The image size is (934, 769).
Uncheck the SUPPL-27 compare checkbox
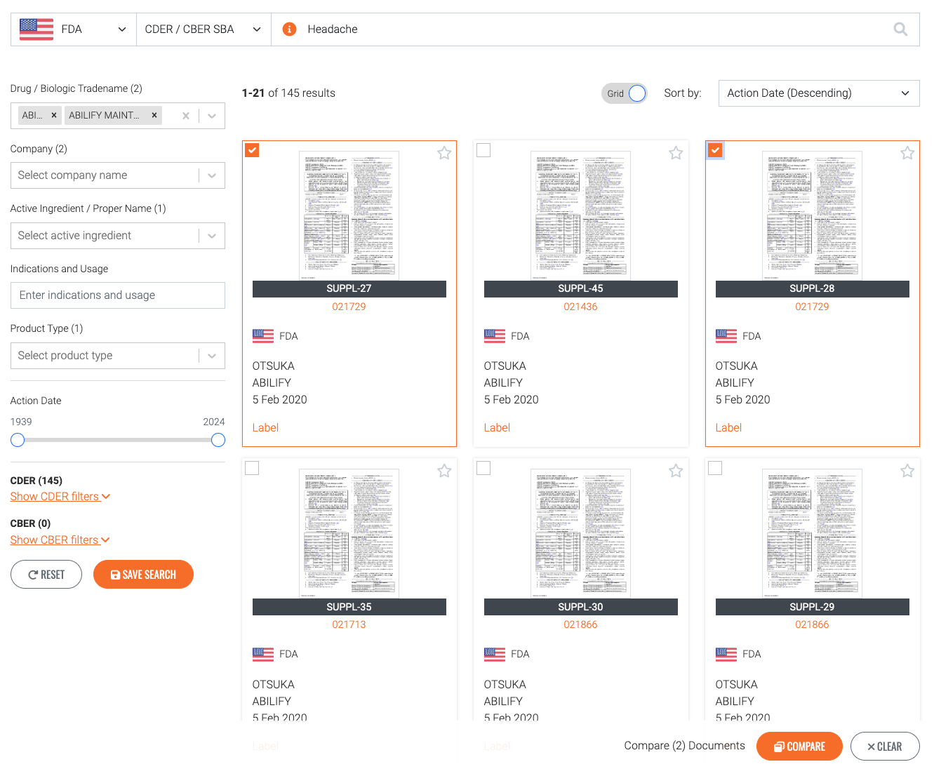coord(252,150)
